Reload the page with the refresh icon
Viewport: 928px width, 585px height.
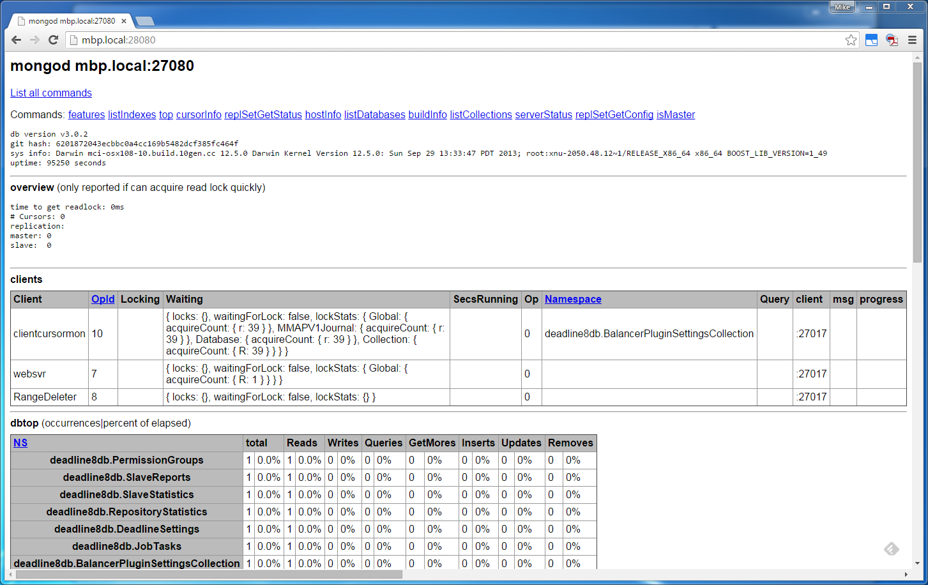(54, 40)
